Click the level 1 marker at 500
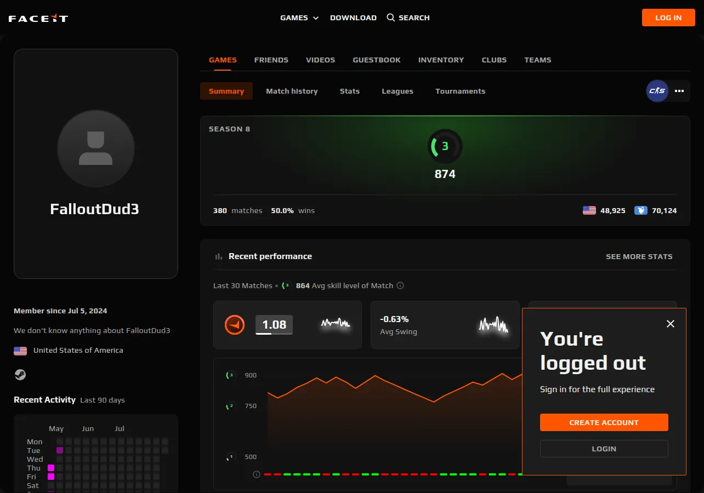 [x=230, y=457]
